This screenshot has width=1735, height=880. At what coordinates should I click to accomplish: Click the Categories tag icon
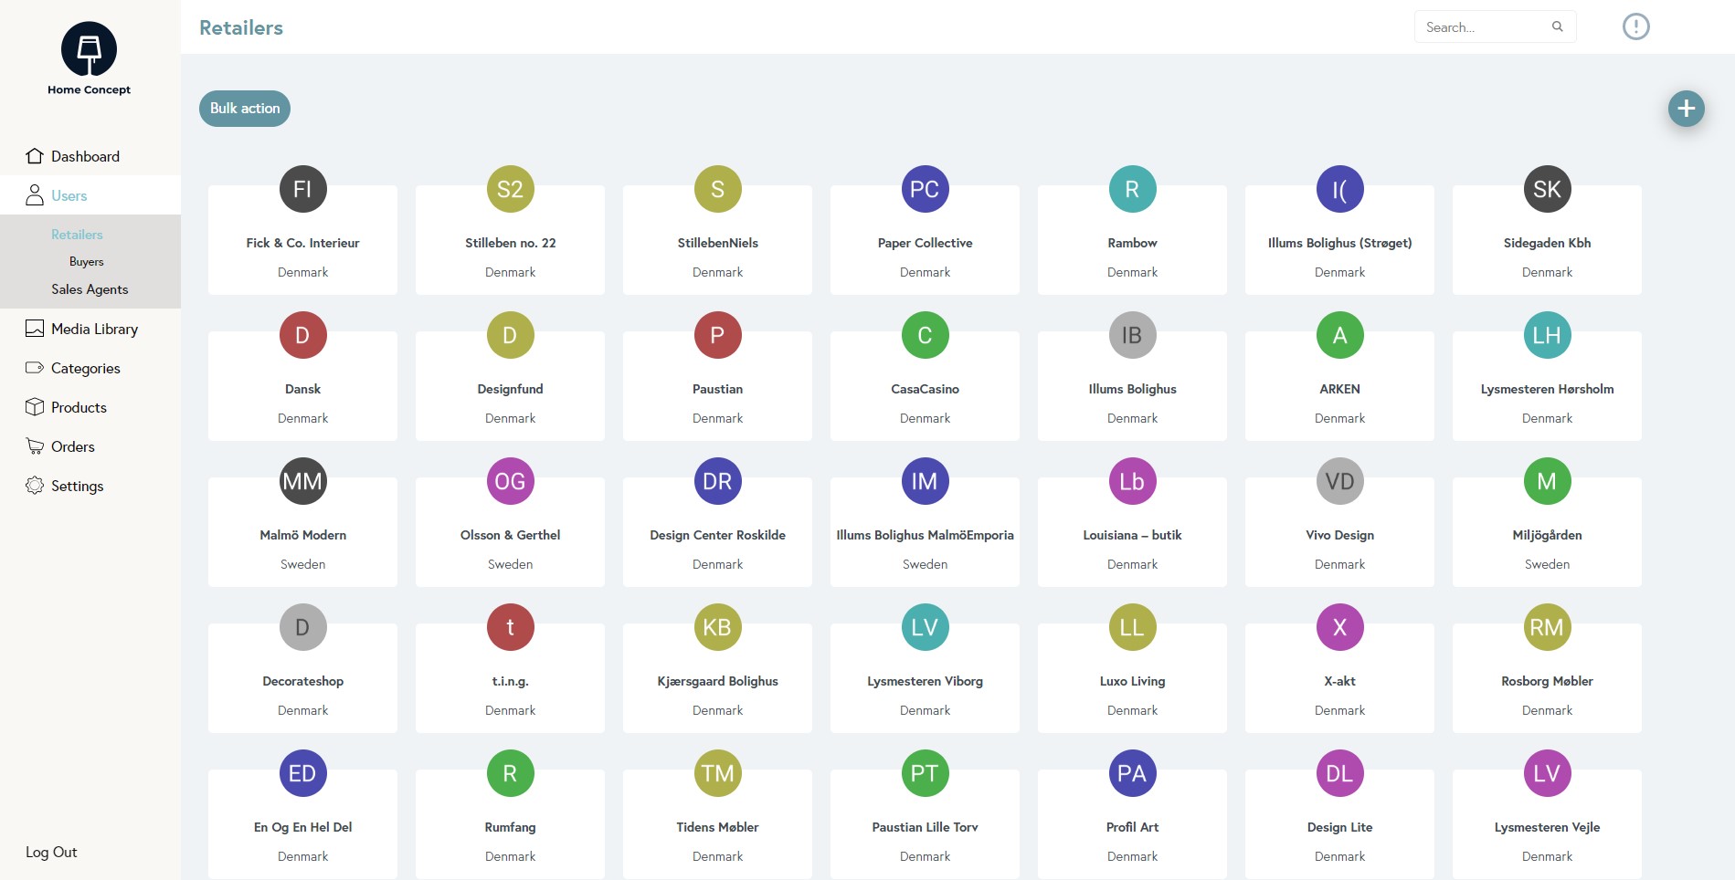point(35,368)
